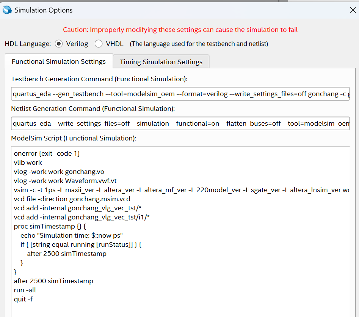Screen dimensions: 359x317
Task: Click the testbench and netlist language note
Action: click(199, 44)
